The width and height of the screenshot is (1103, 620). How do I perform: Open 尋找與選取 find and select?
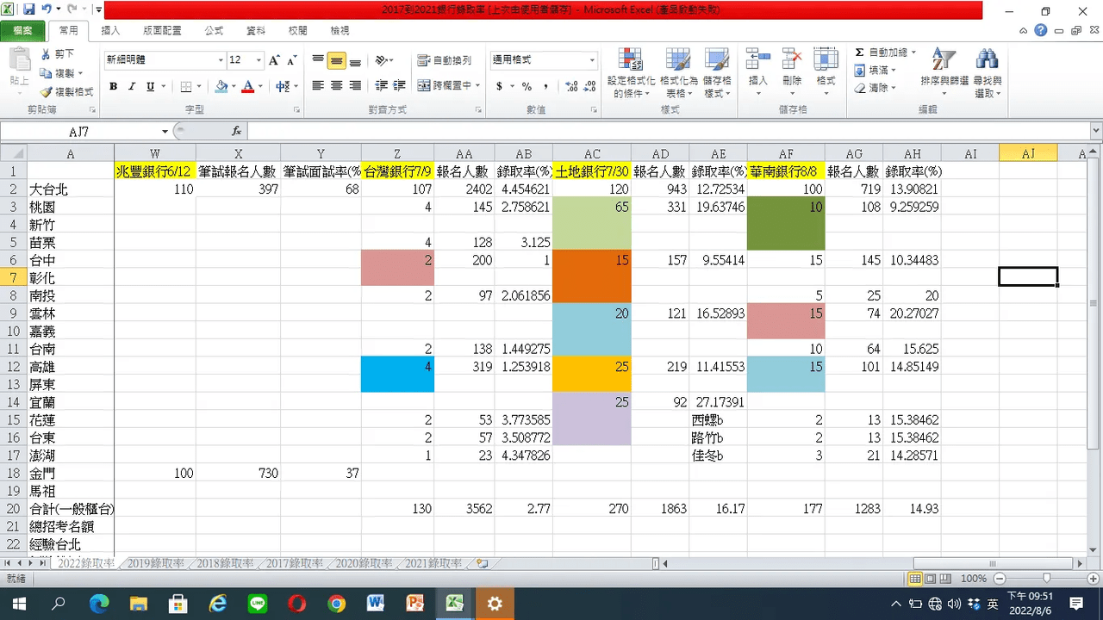(988, 72)
